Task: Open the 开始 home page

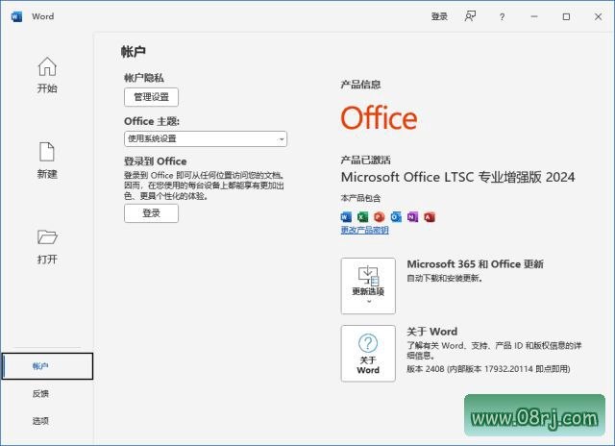Action: tap(47, 75)
